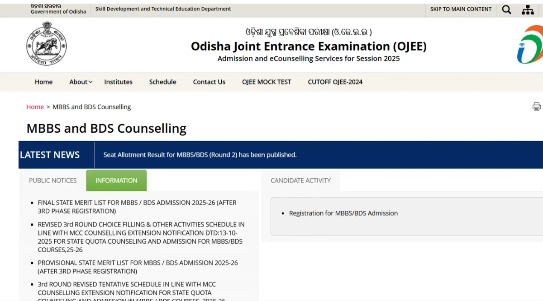Open the Home menu item
The height and width of the screenshot is (301, 543).
point(43,82)
